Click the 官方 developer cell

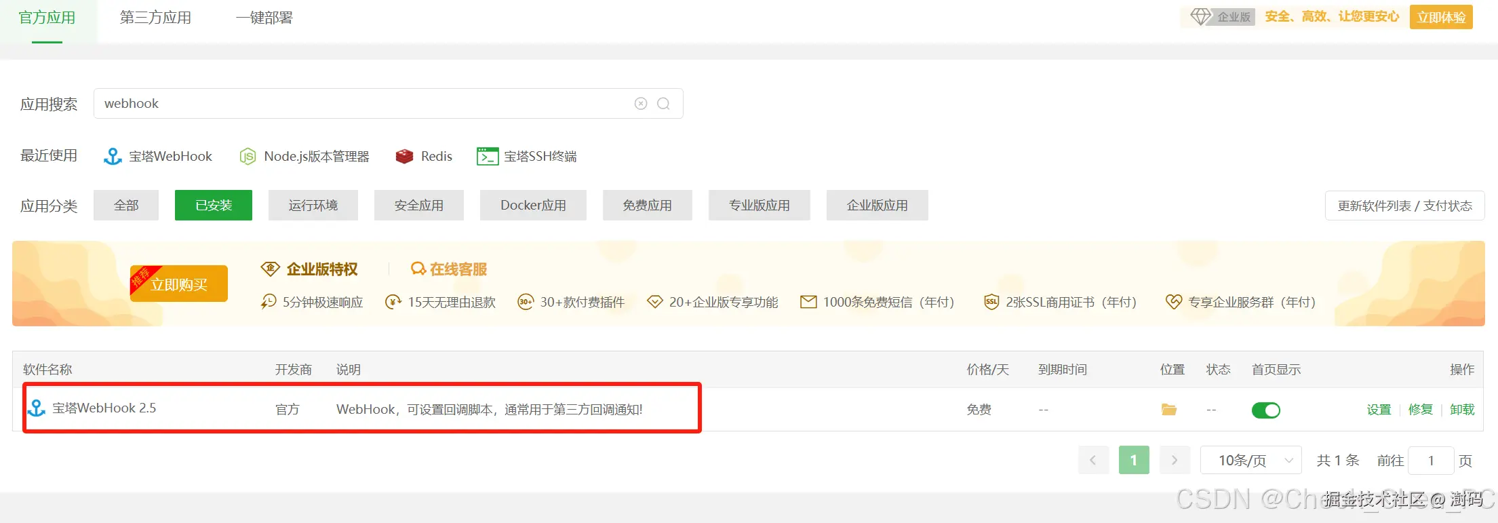coord(288,410)
